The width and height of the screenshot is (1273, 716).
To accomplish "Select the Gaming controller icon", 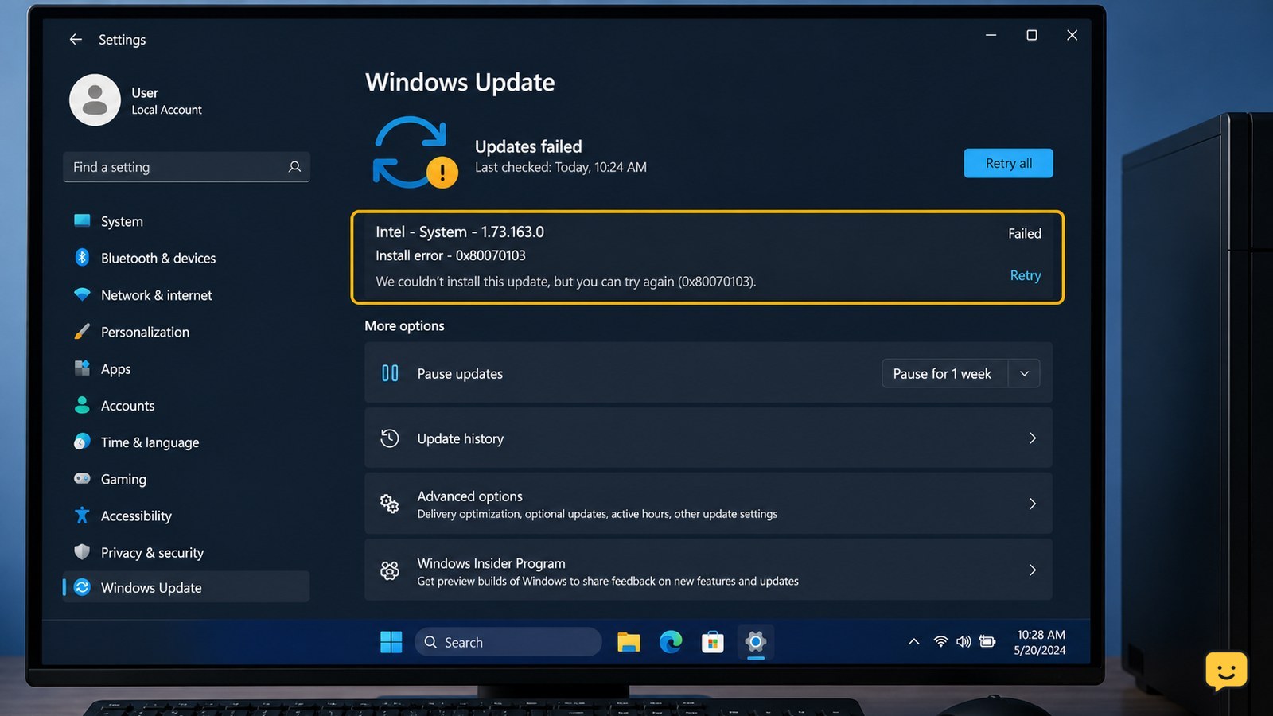I will 82,478.
